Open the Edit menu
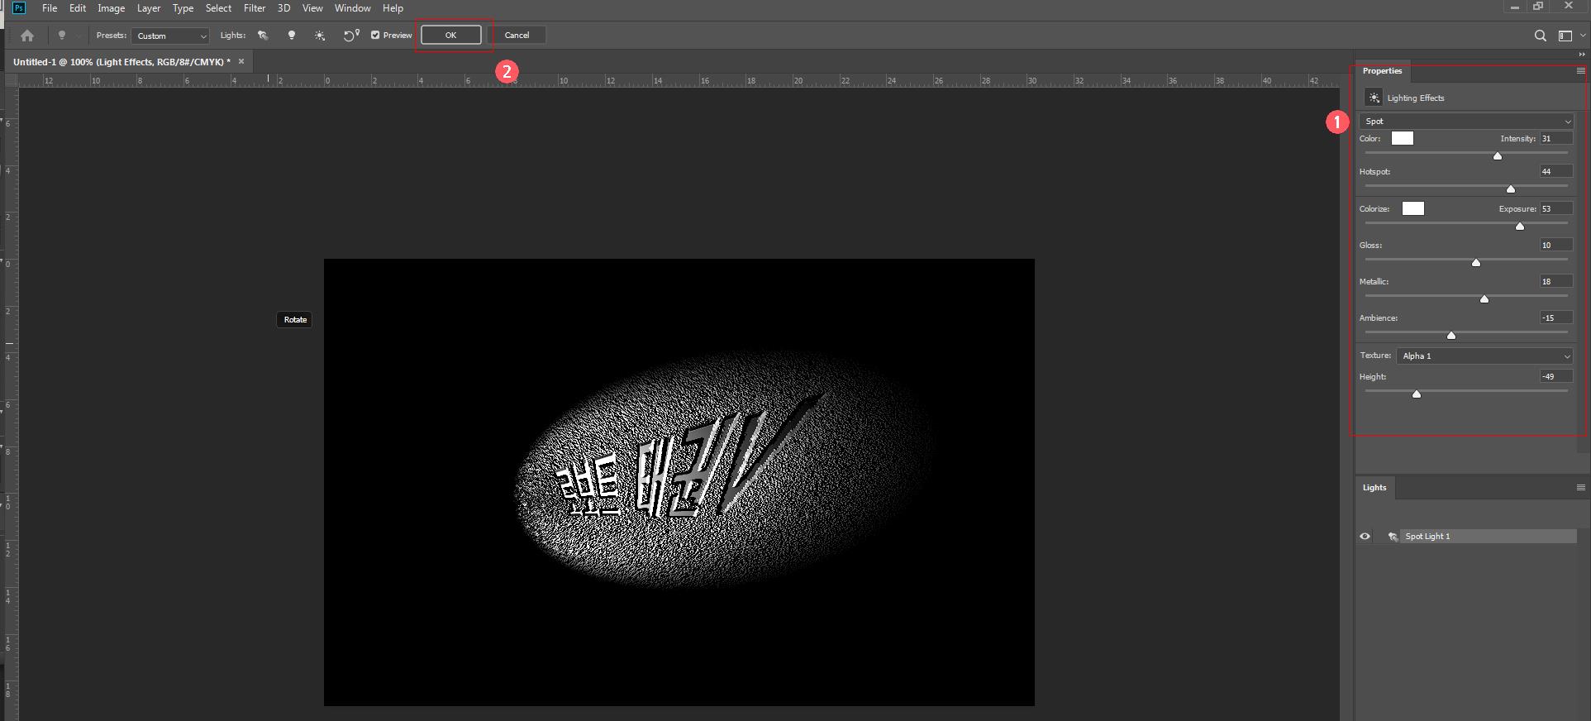1591x721 pixels. [78, 8]
